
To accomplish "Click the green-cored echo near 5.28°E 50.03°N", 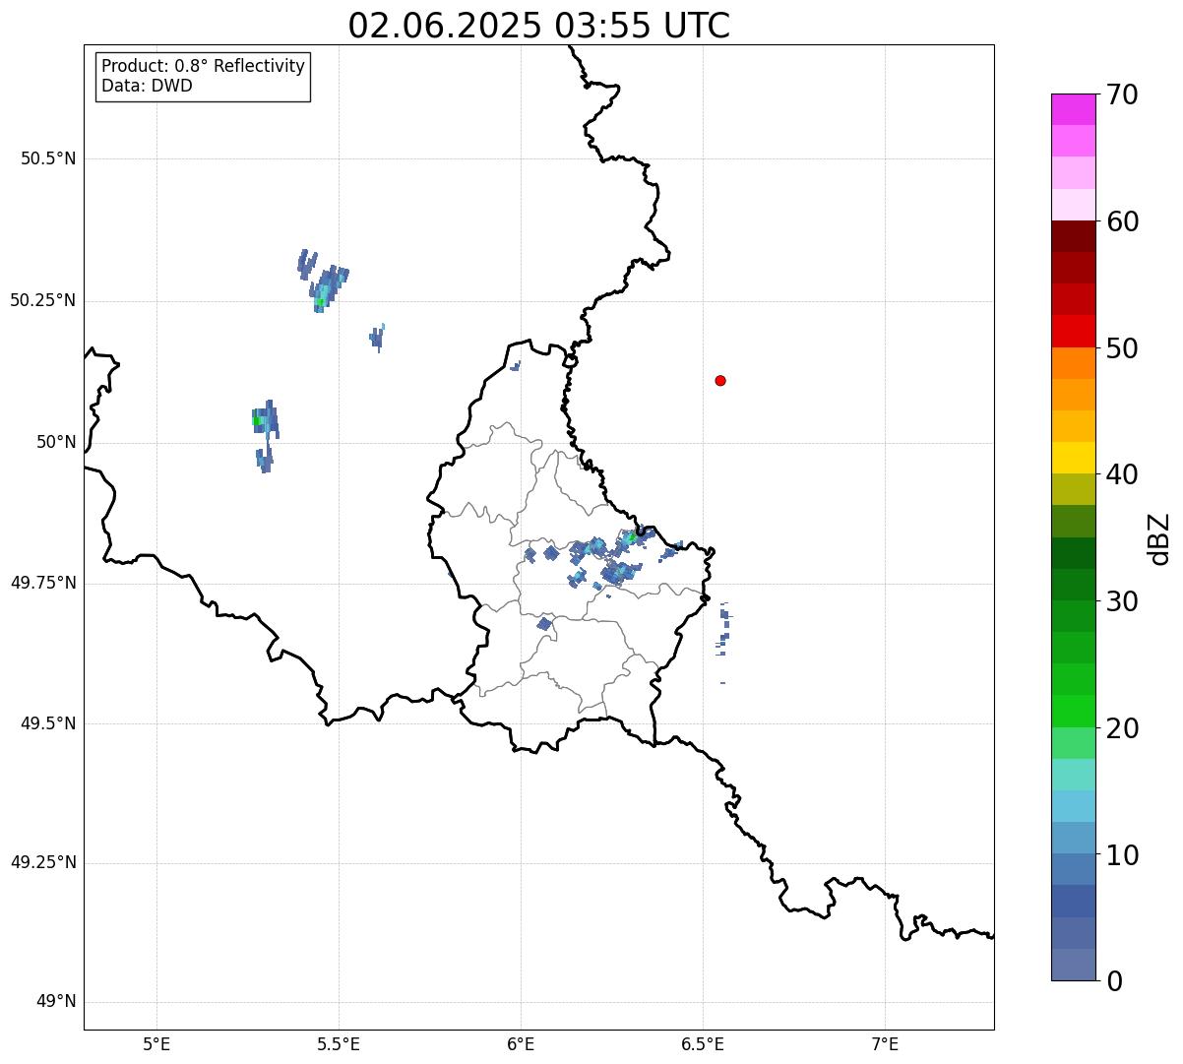I will click(264, 421).
